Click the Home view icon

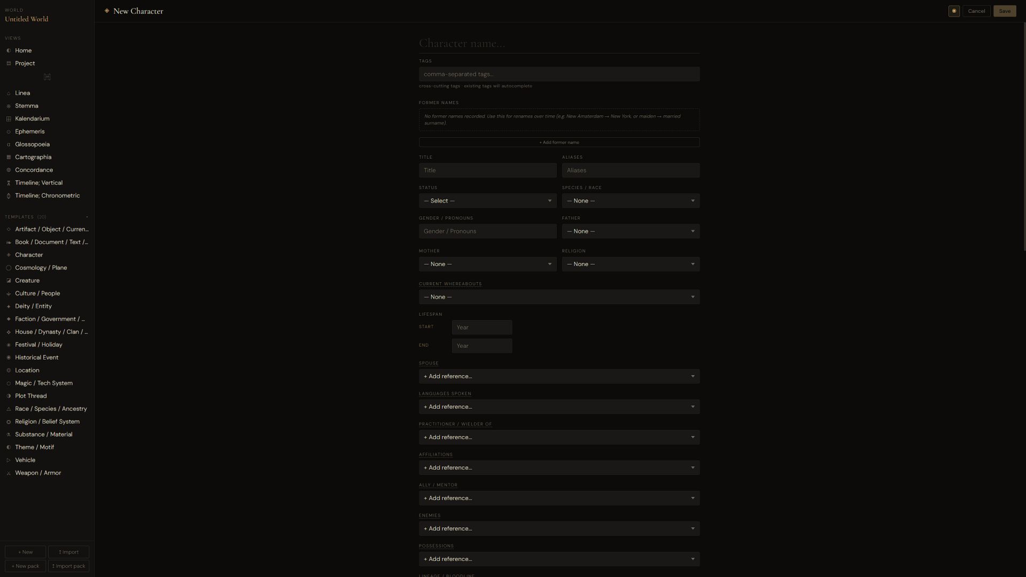(x=9, y=51)
